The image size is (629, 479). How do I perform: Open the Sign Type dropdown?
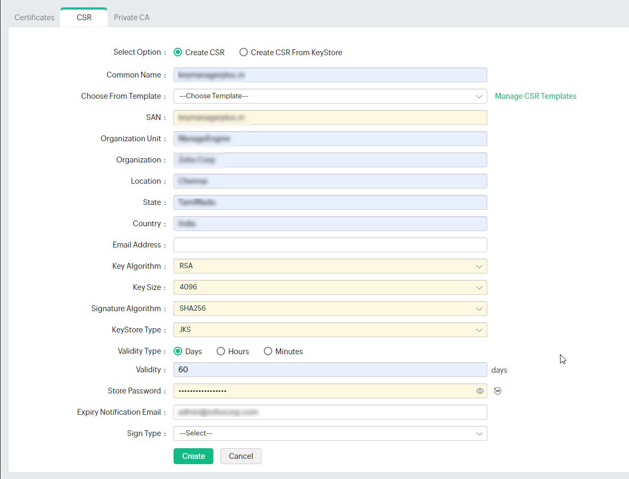[330, 433]
